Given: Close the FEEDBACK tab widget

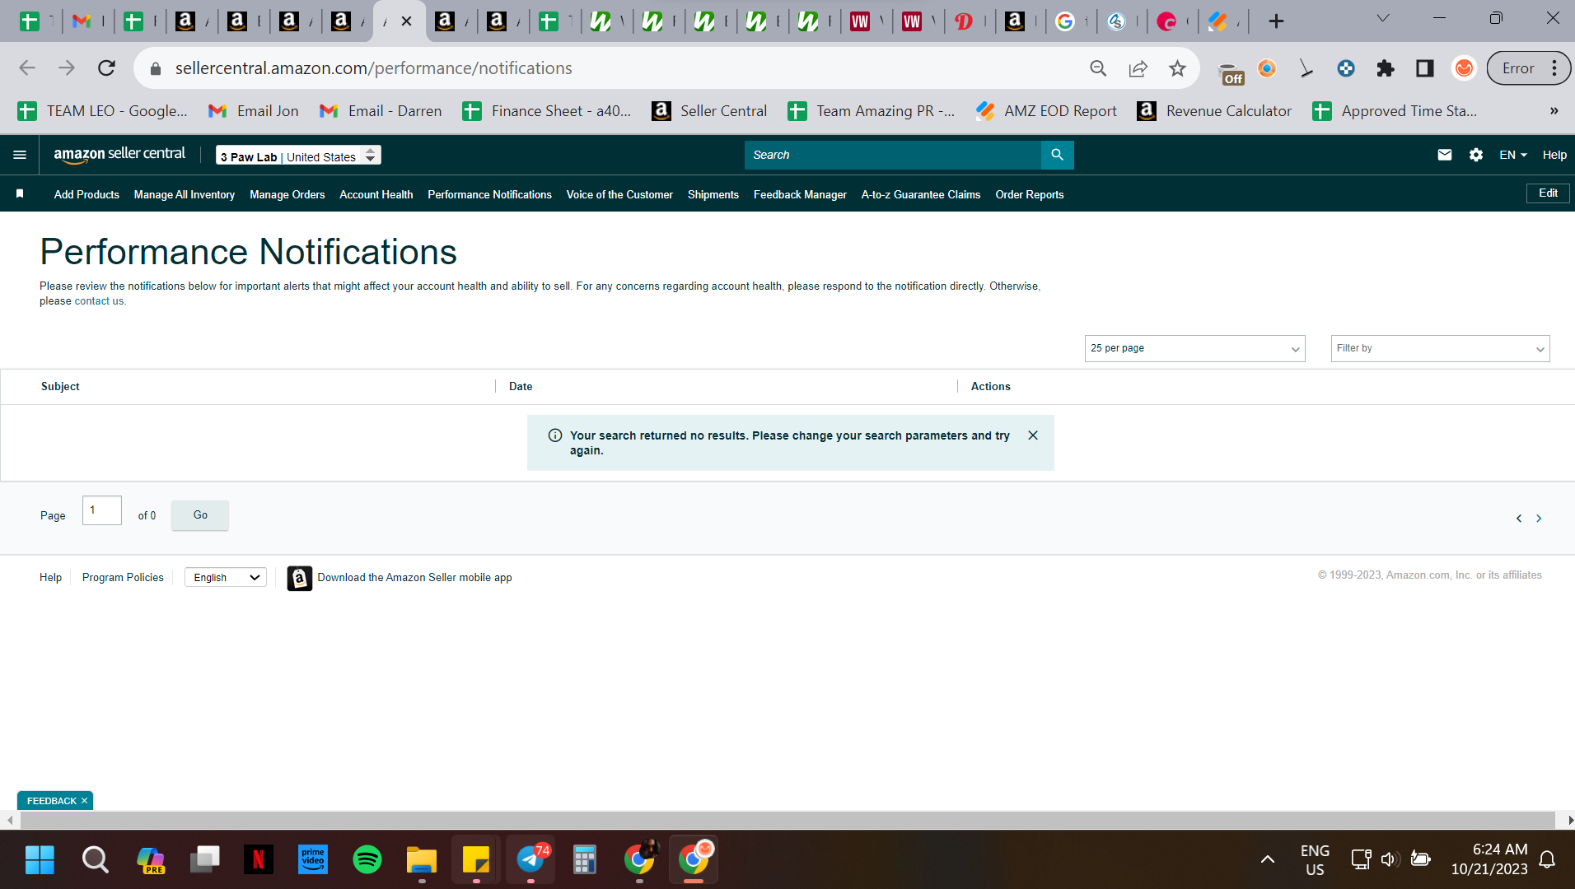Looking at the screenshot, I should click(x=84, y=801).
